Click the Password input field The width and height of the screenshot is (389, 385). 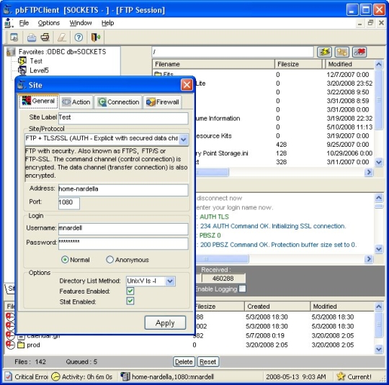tap(123, 243)
